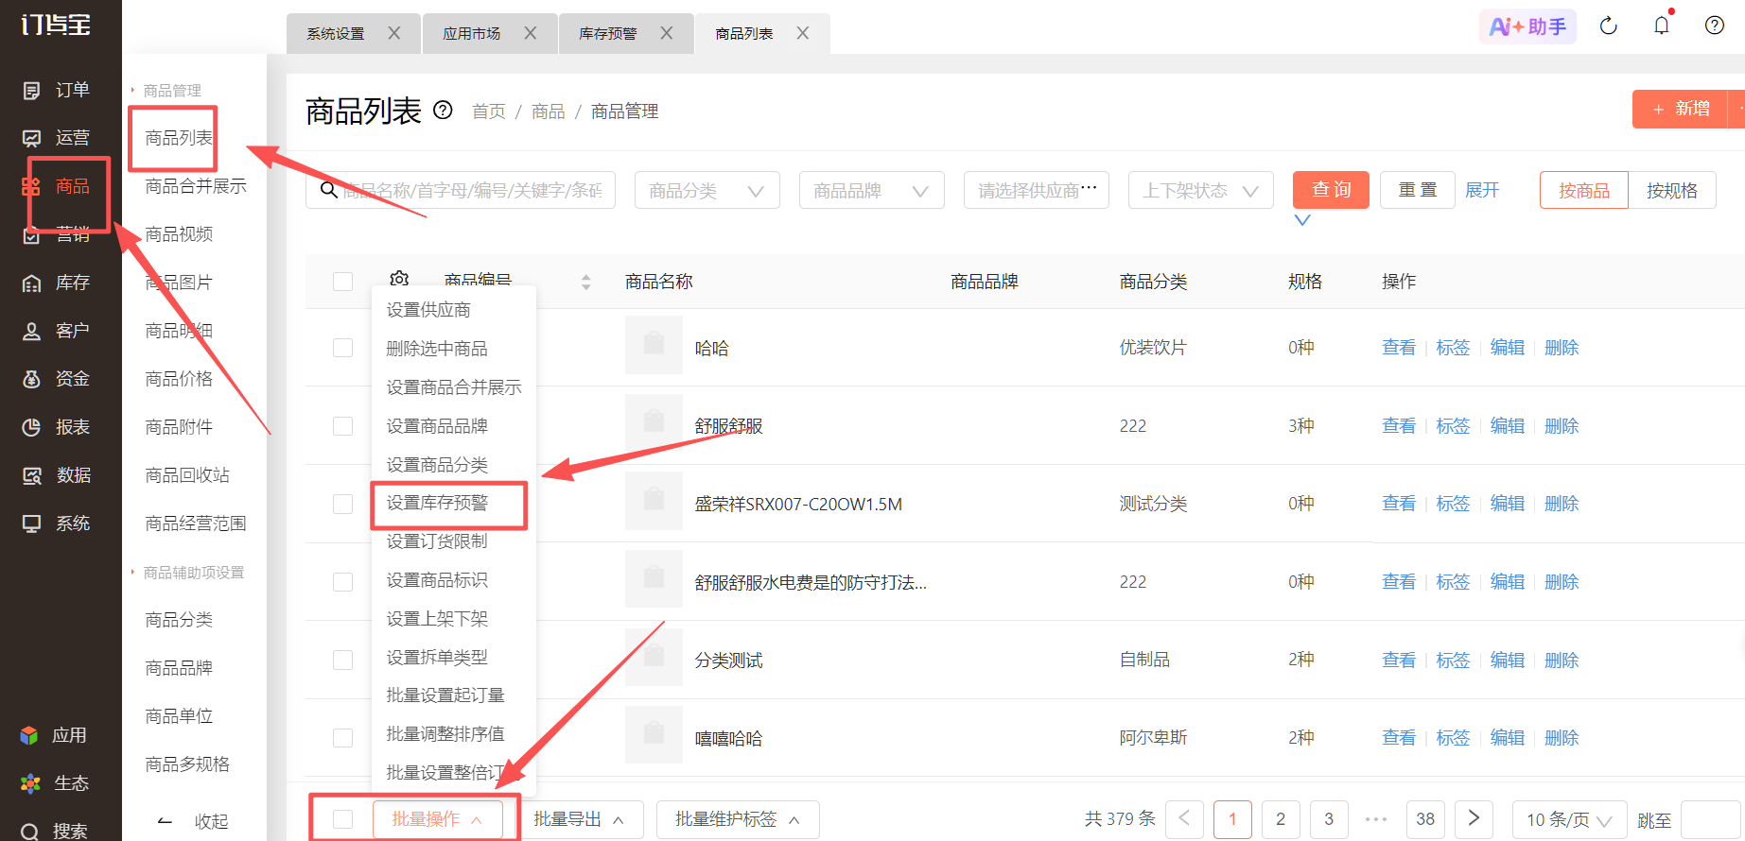Check the row checkbox for 舒服舒服
The image size is (1745, 841).
click(x=343, y=426)
